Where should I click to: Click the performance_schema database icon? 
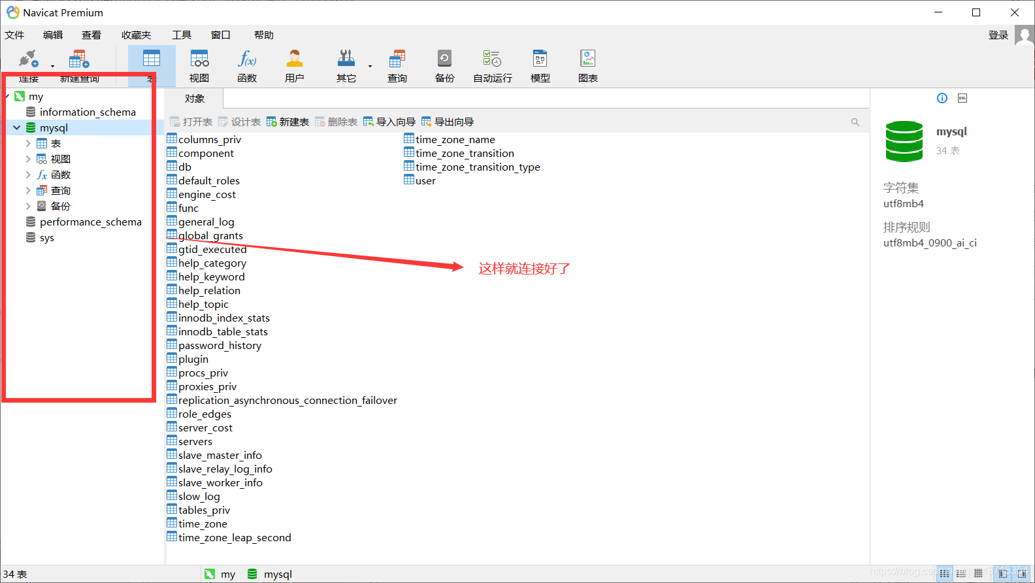click(31, 222)
